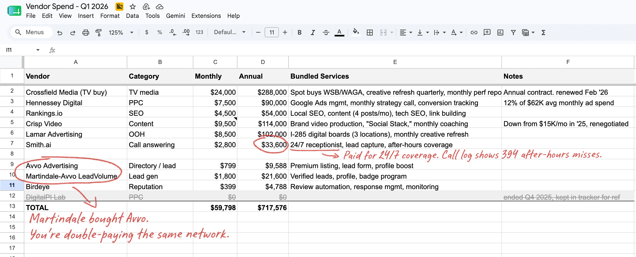Decrease decimal places

[173, 32]
